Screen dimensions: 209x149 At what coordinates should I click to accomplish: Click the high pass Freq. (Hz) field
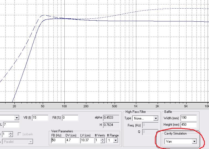pyautogui.click(x=150, y=125)
